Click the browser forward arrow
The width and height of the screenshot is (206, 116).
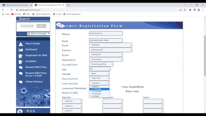(x=7, y=10)
